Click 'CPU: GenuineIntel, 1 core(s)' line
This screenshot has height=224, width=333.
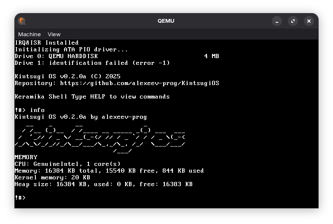point(67,164)
